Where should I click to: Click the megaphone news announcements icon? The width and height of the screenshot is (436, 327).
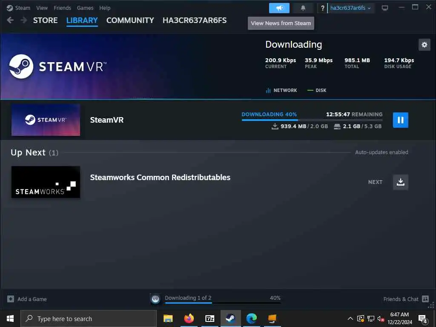coord(279,8)
